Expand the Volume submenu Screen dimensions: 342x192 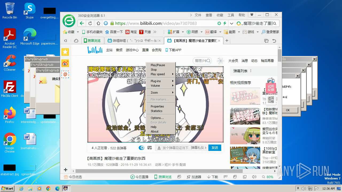161,86
